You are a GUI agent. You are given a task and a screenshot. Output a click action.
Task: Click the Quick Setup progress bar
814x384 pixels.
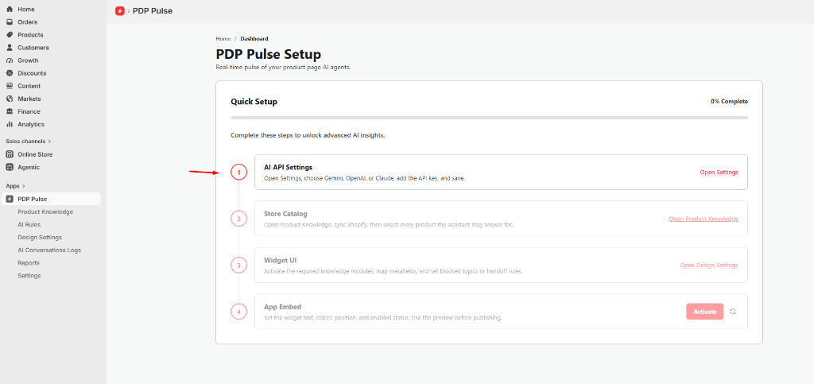489,118
